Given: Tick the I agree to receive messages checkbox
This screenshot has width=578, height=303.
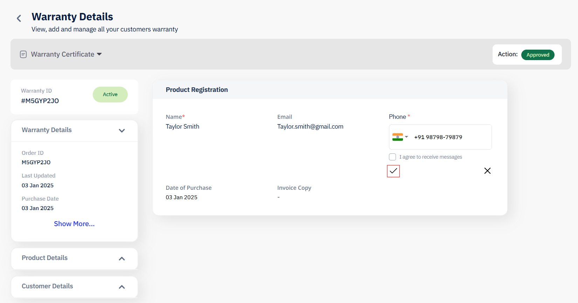Looking at the screenshot, I should point(392,157).
